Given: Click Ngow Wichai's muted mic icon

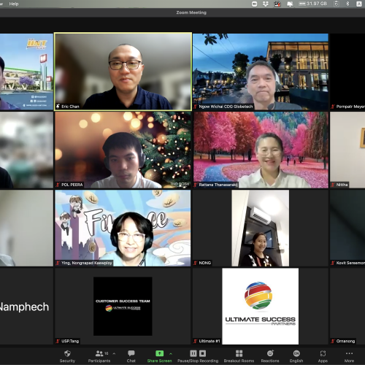Looking at the screenshot, I should pyautogui.click(x=195, y=107).
